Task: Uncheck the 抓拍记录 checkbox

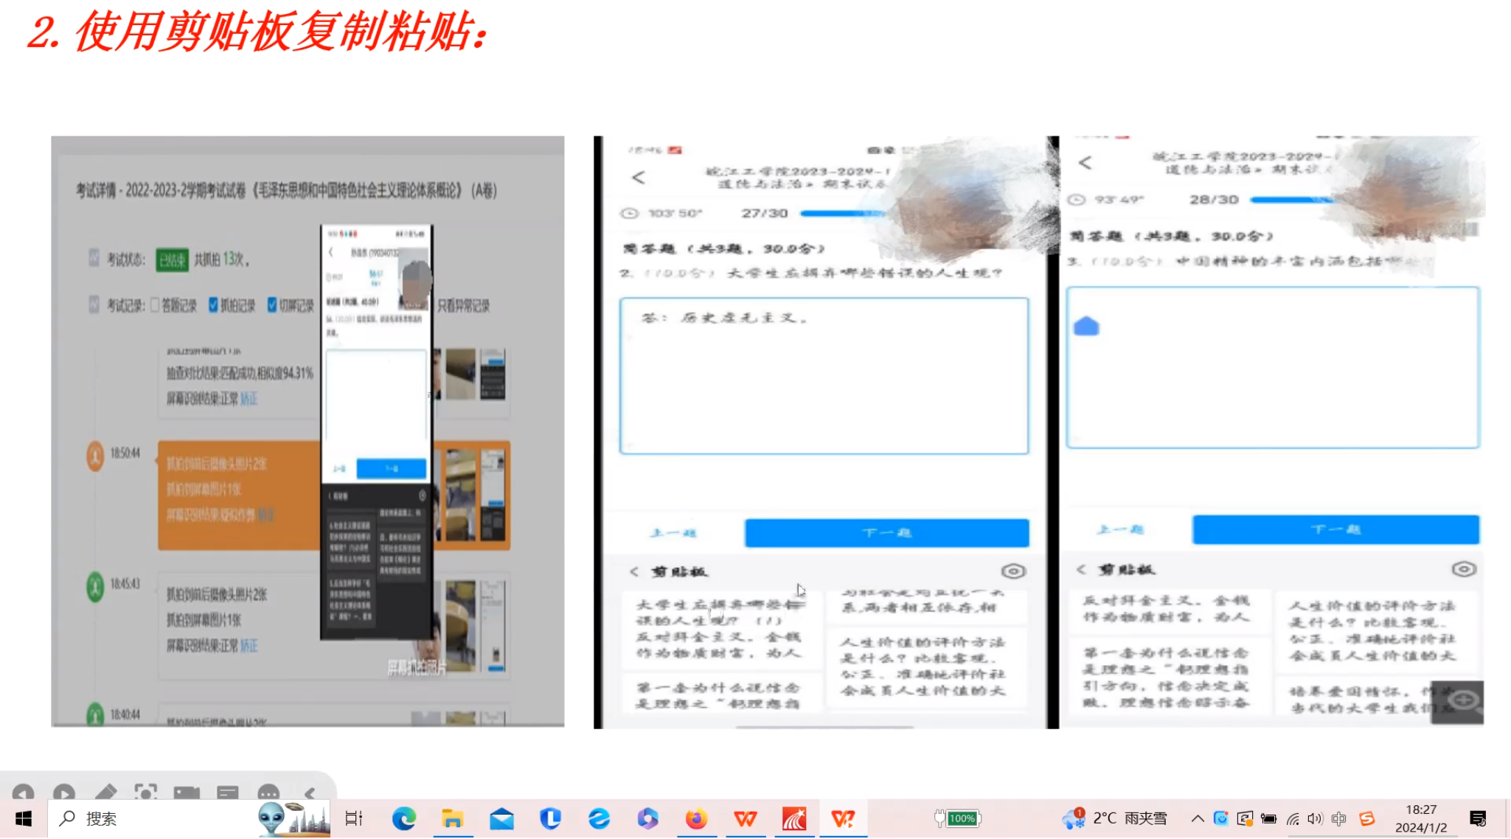Action: pyautogui.click(x=213, y=305)
